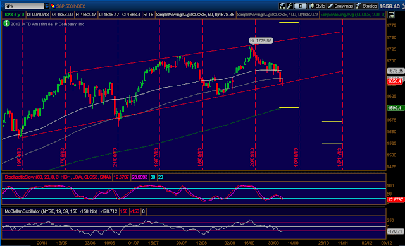Click the McClellan red 150 level box
Screen dimensions: 405x246
click(x=124, y=211)
